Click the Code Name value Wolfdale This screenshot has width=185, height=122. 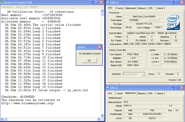(134, 20)
